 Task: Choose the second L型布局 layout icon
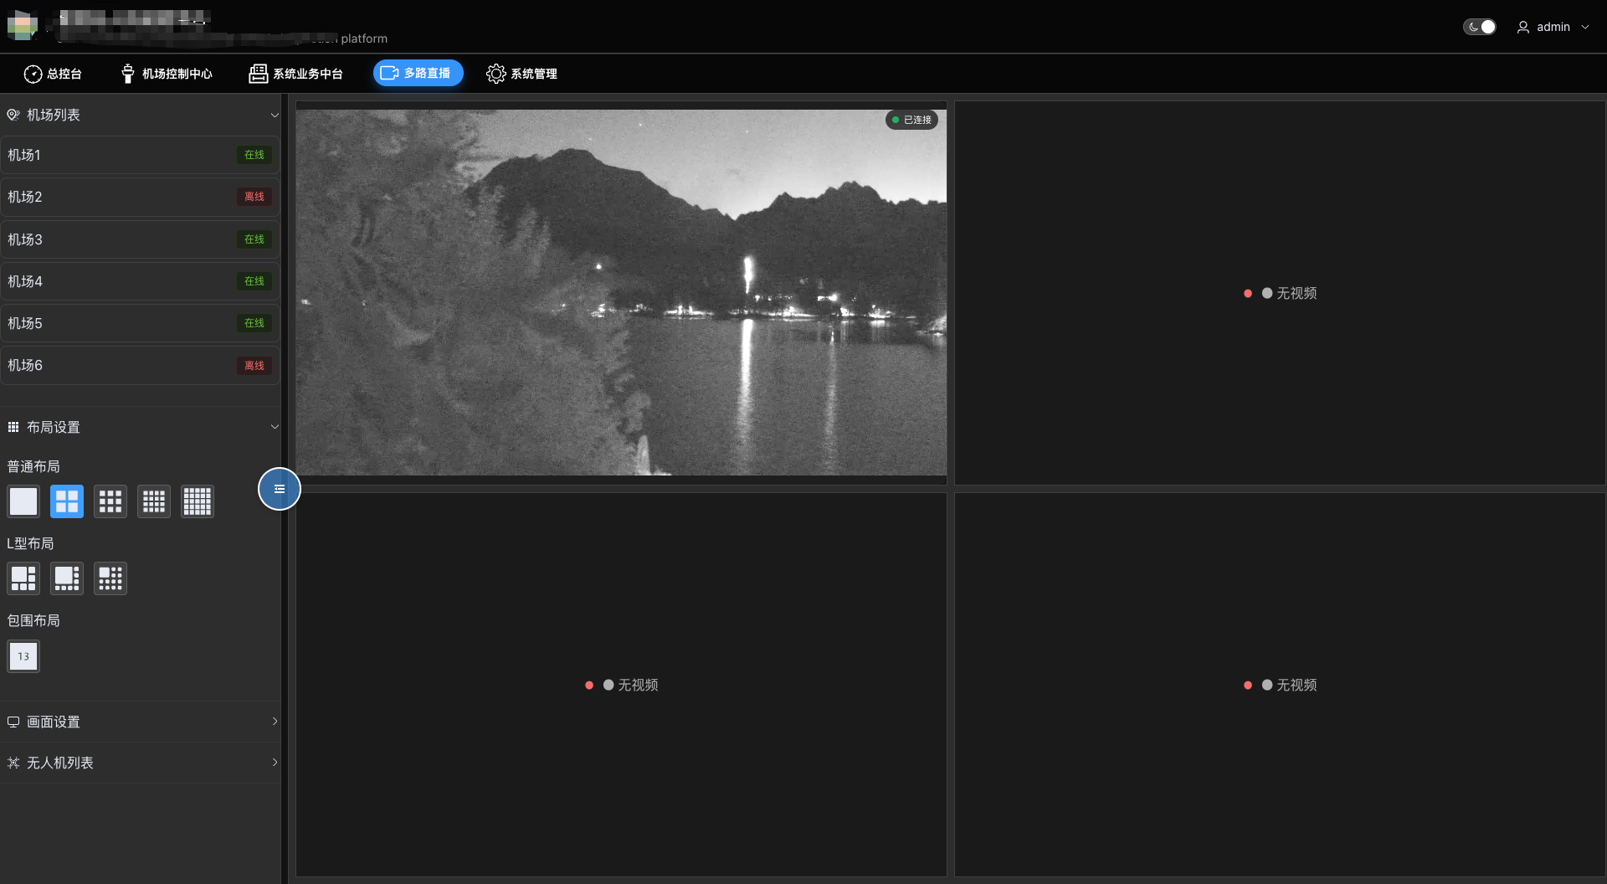[67, 578]
